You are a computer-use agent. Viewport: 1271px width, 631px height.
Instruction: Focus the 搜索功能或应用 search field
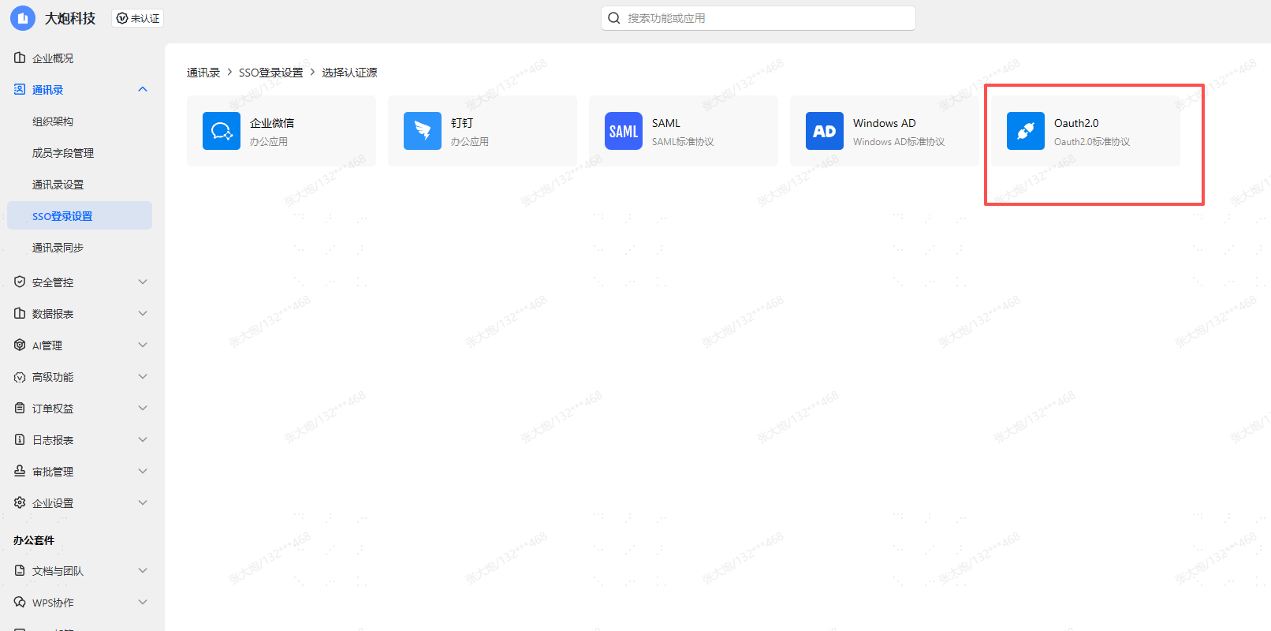(x=765, y=18)
